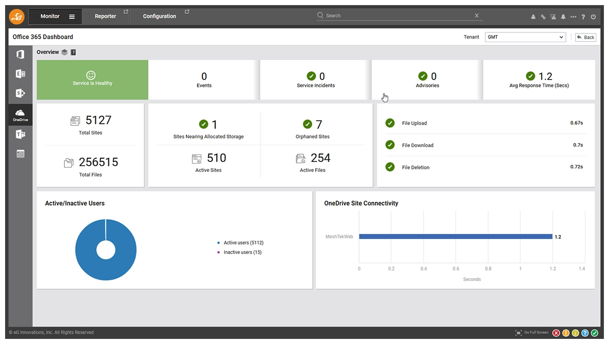The width and height of the screenshot is (609, 344).
Task: Click the power sign-out icon
Action: click(593, 17)
